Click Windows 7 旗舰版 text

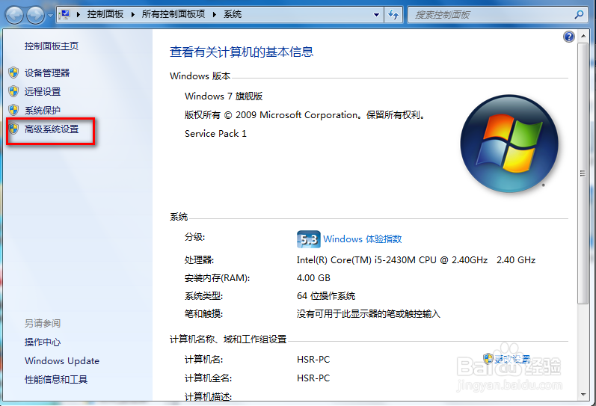point(224,96)
